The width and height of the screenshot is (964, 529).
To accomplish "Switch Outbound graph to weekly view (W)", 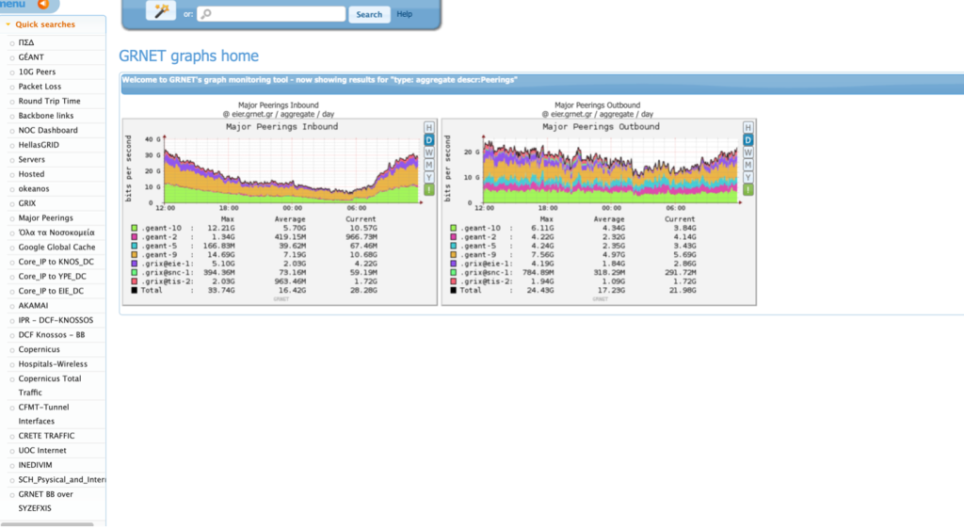I will [748, 152].
